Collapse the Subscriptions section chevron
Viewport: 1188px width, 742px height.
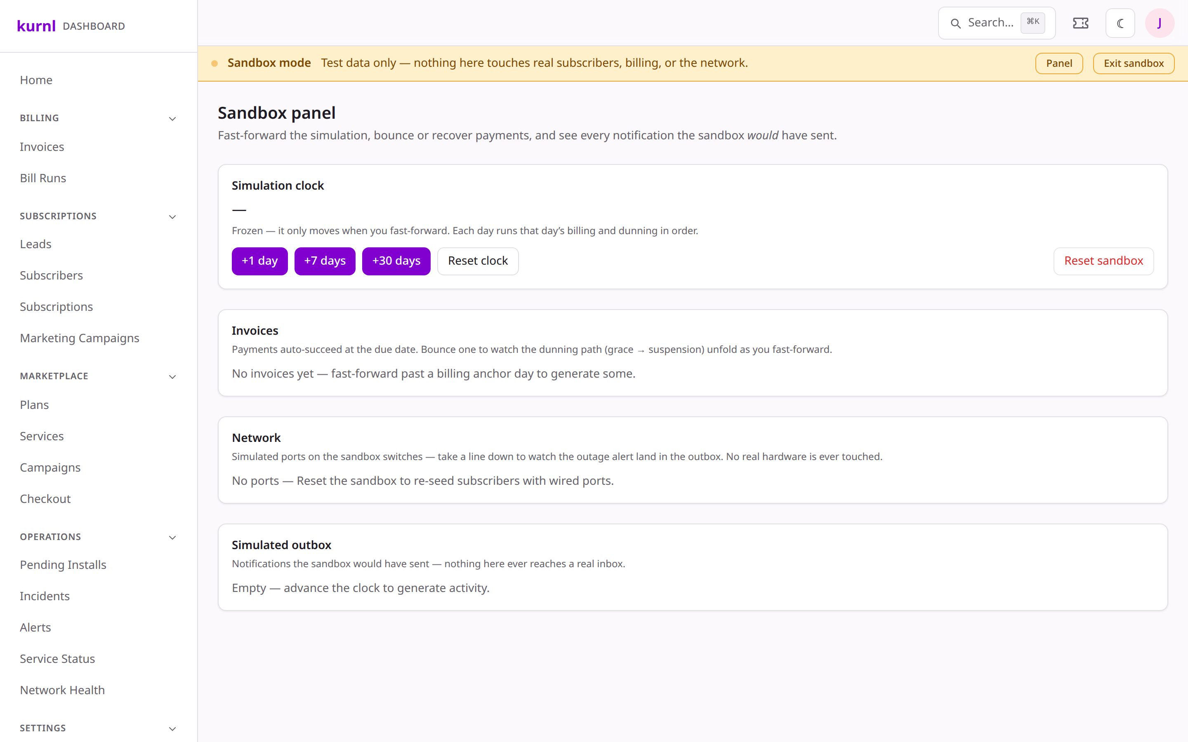pos(172,217)
